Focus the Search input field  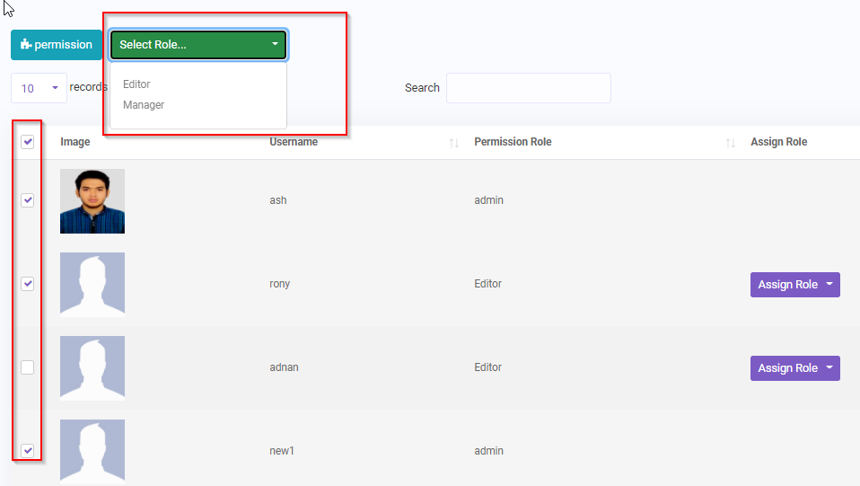(528, 88)
